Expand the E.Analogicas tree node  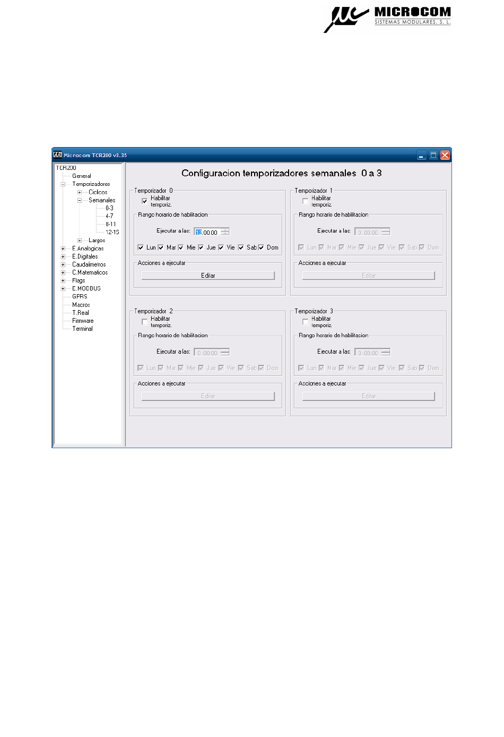[63, 248]
